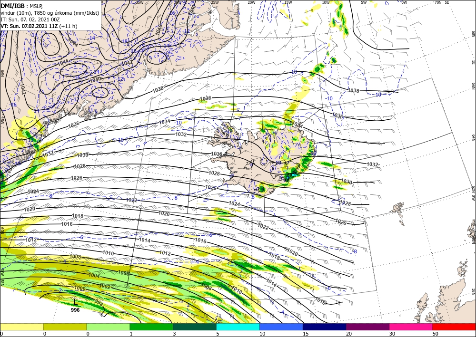Select the navy blue legend swatch
Screen dimensions: 476x337
tap(325, 327)
